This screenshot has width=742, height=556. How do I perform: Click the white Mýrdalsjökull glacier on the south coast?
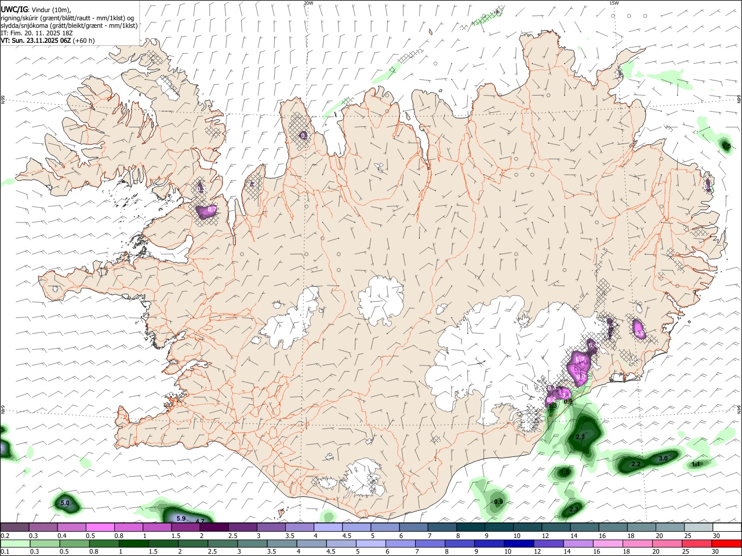(363, 478)
